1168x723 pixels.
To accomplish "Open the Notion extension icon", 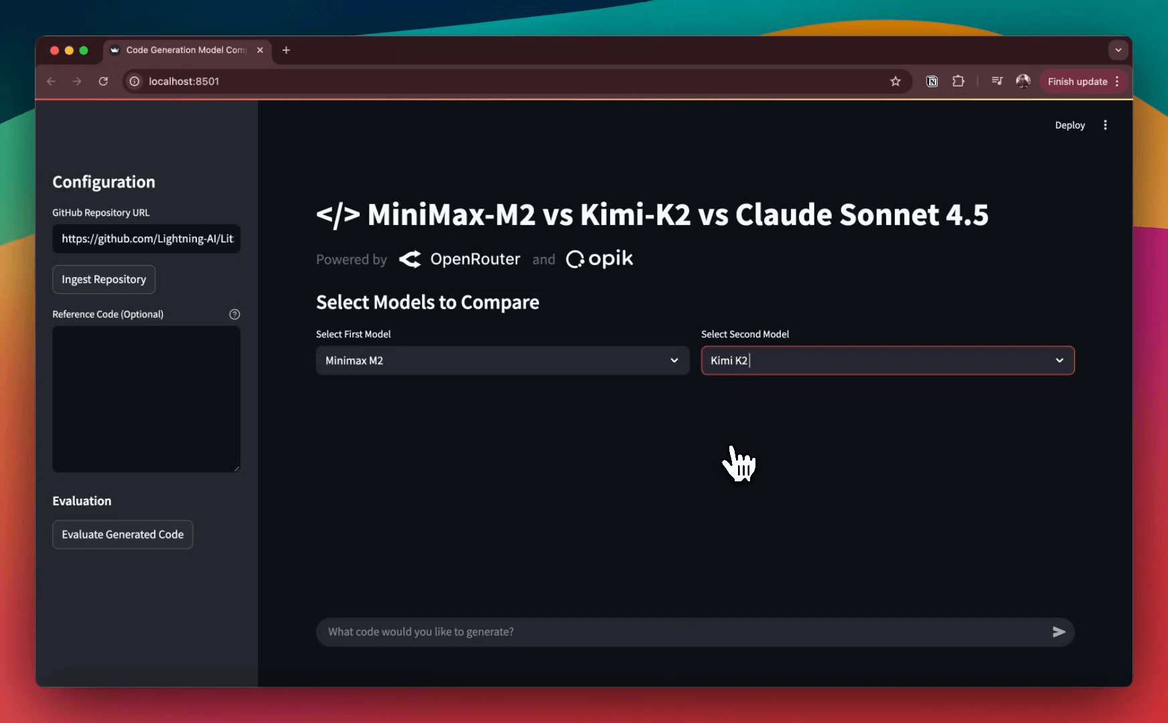I will click(x=932, y=81).
